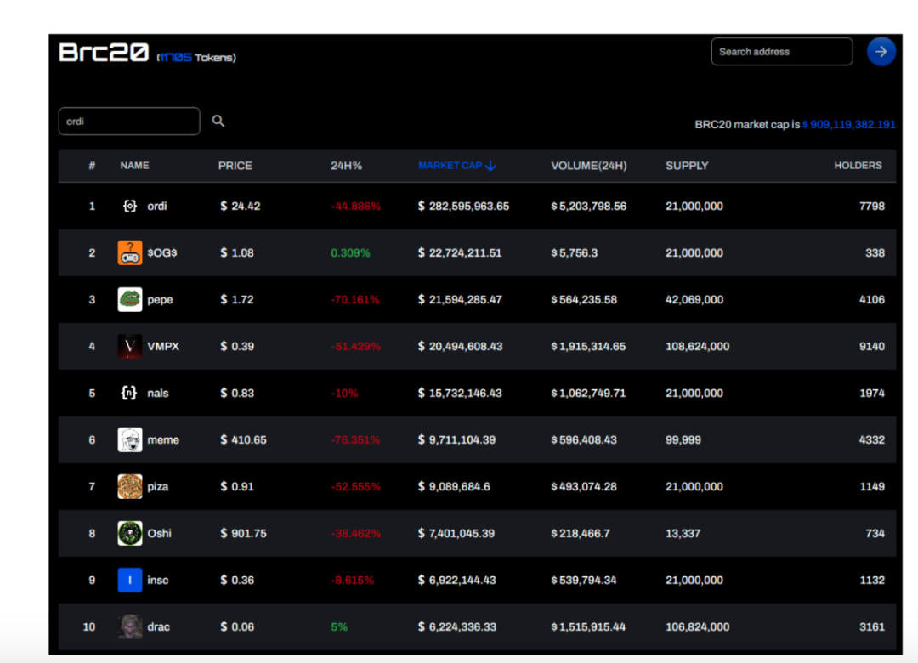Sort table by PRICE column header
Screen dimensions: 918x663
pyautogui.click(x=235, y=166)
